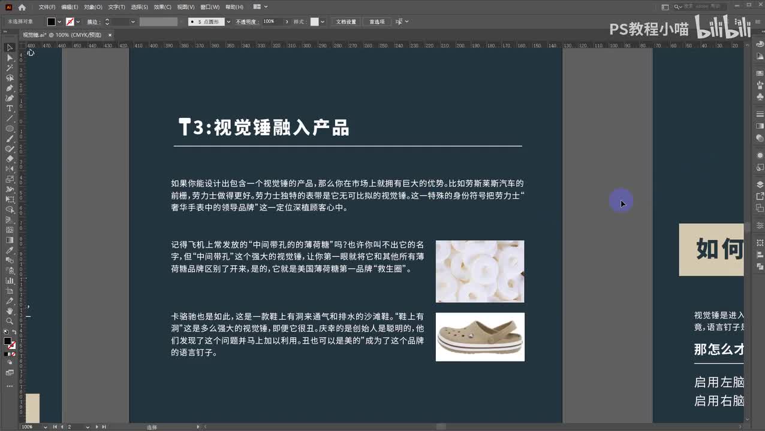The image size is (765, 431).
Task: Open the 视图(V) menu
Action: [186, 7]
